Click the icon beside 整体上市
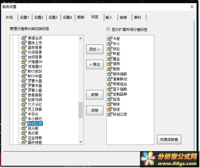 tap(24, 43)
